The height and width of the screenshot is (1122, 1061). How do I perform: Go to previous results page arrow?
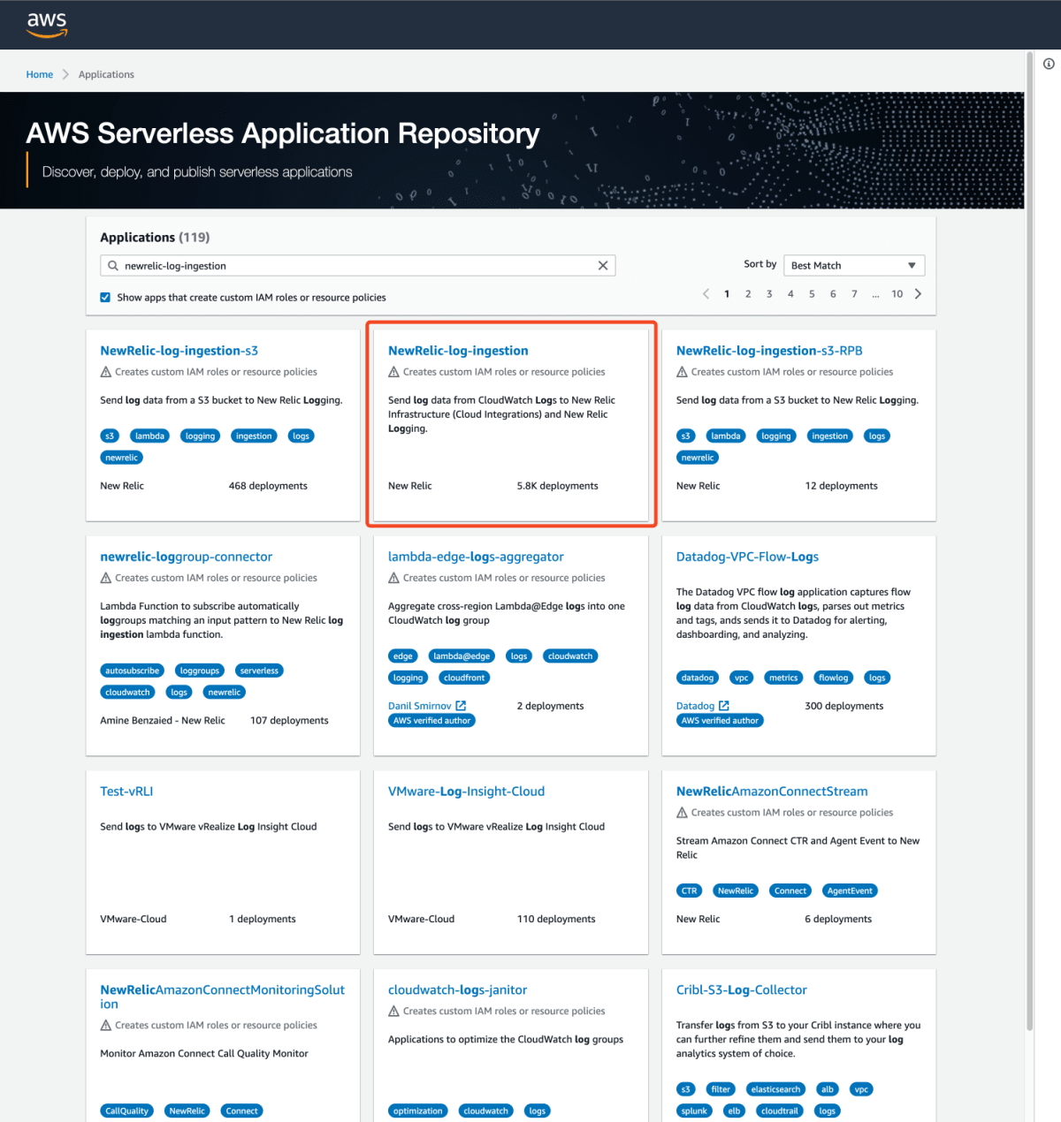tap(706, 294)
